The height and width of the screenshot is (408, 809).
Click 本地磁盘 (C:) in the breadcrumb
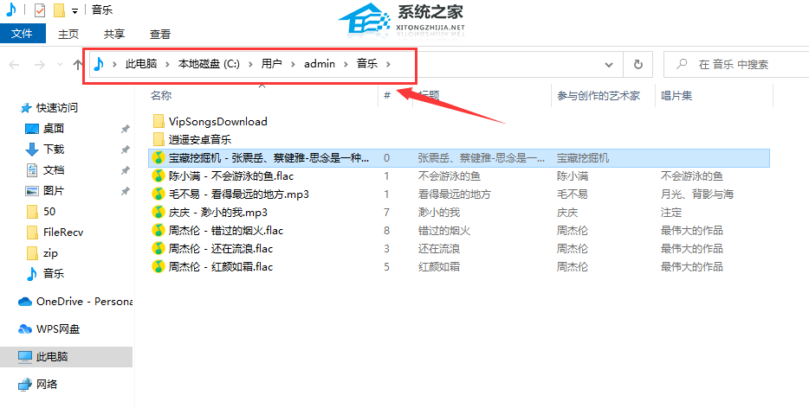(209, 64)
